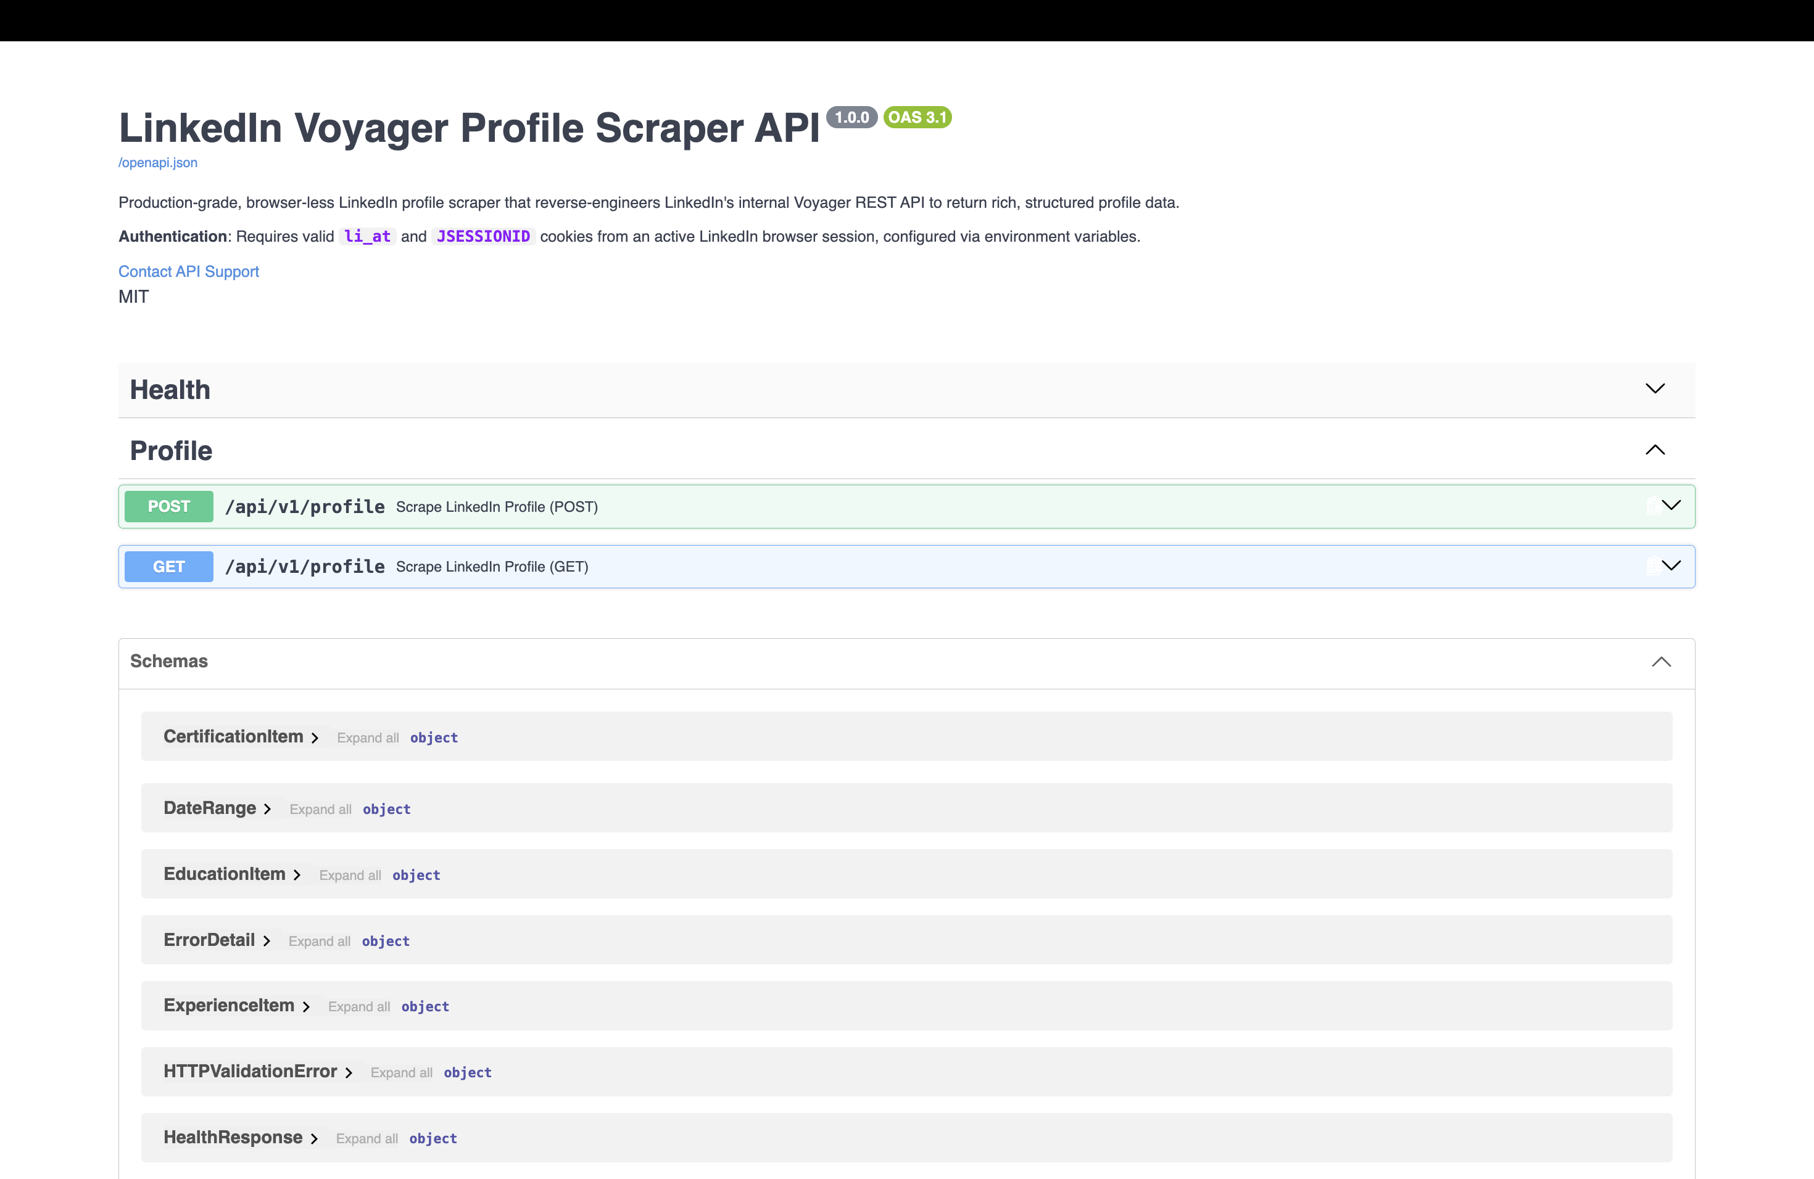The height and width of the screenshot is (1179, 1814).
Task: Click the GET row /api/v1/profile path
Action: coord(305,567)
